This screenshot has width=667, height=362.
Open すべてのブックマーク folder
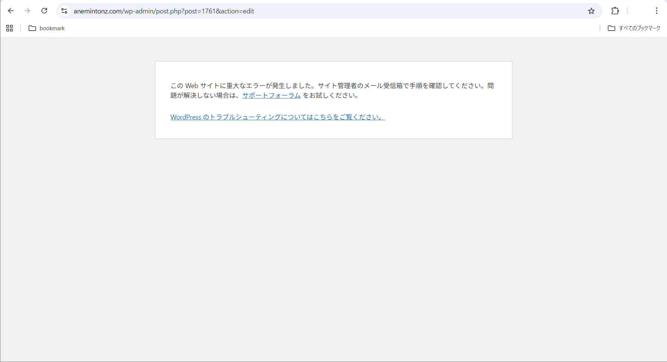coord(634,28)
